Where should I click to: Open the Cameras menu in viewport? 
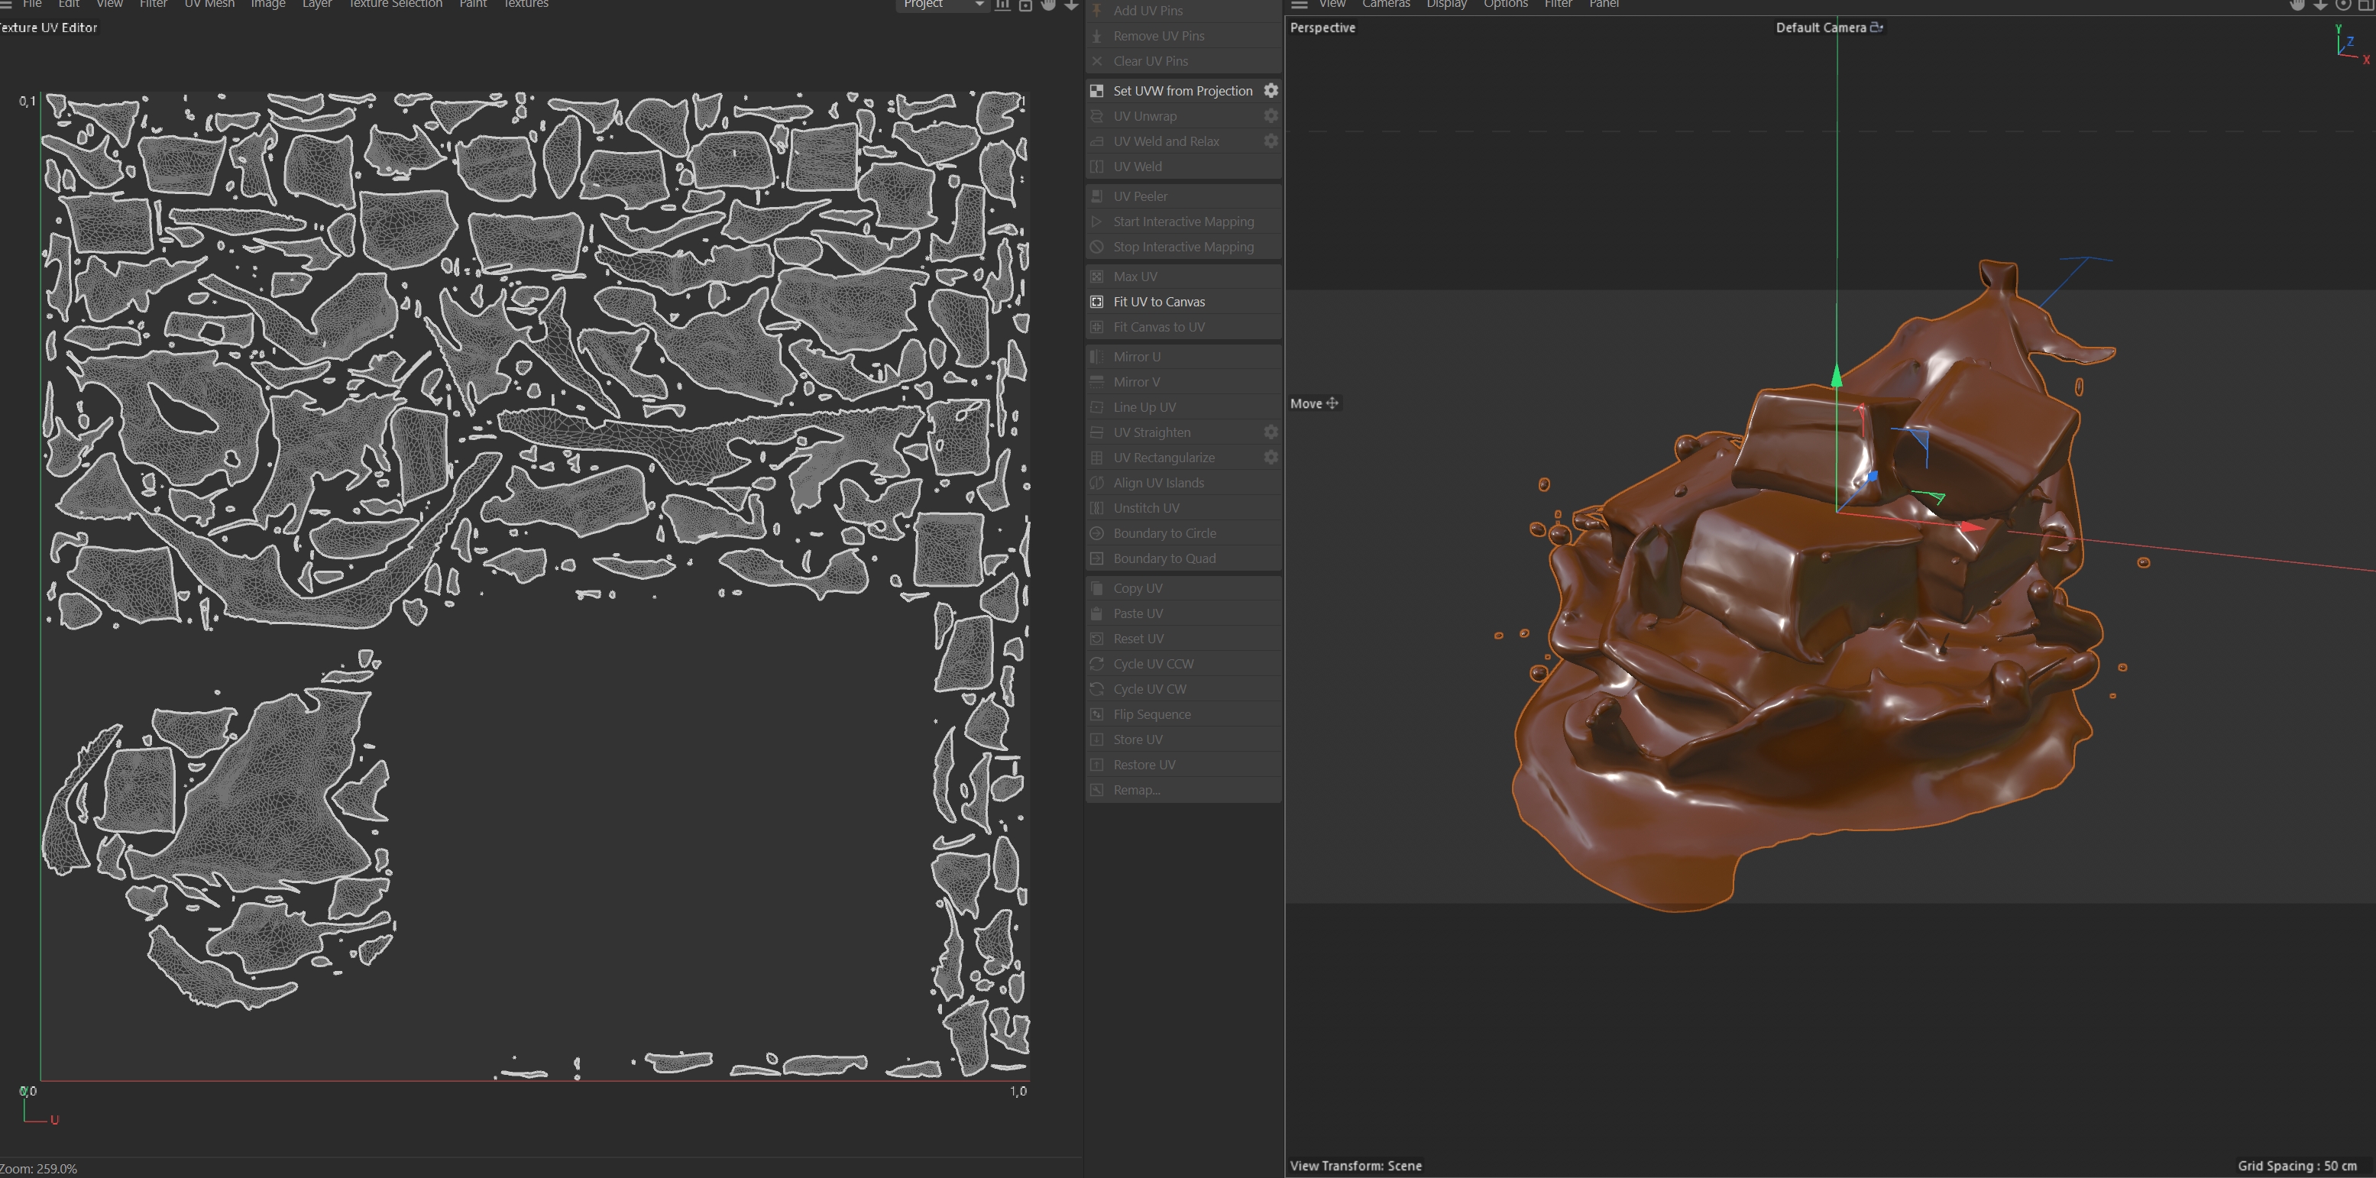[1385, 5]
